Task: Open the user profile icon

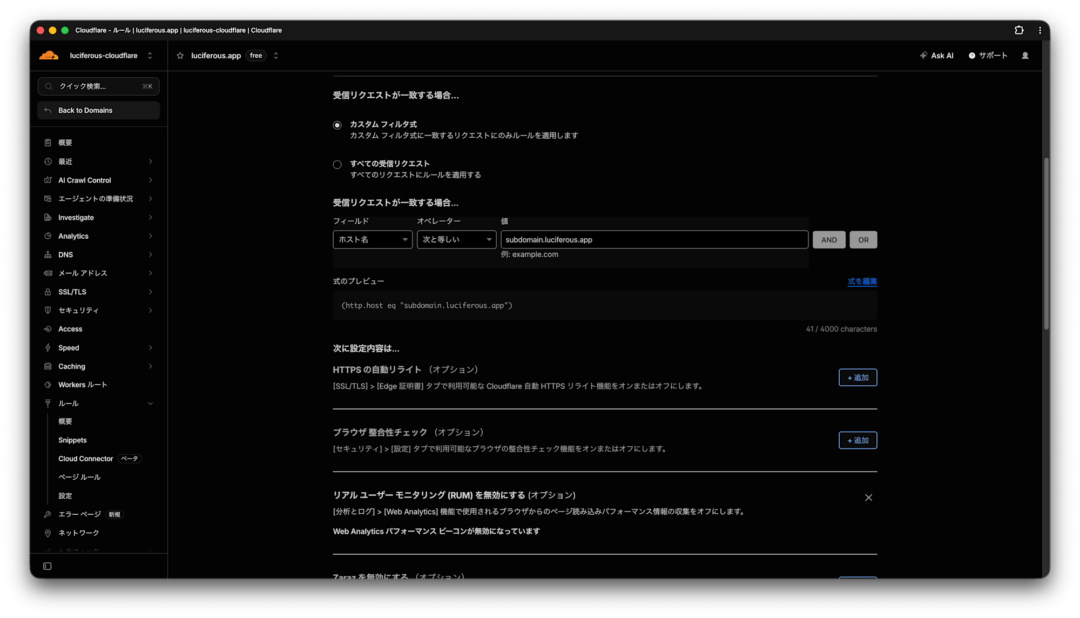Action: click(1025, 56)
